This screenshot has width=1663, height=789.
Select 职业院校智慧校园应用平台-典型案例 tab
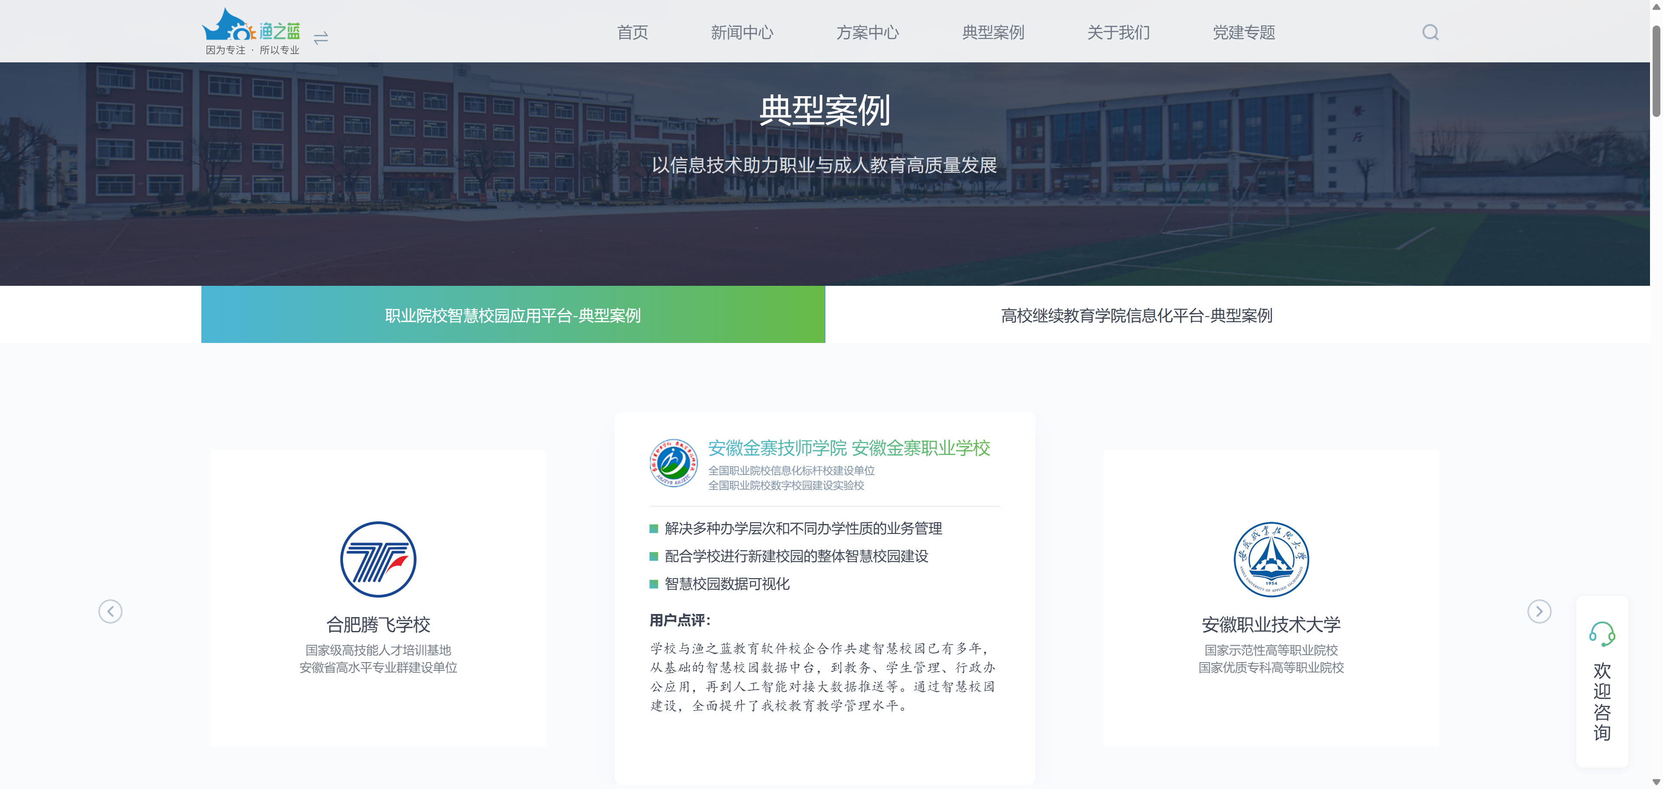pyautogui.click(x=513, y=315)
